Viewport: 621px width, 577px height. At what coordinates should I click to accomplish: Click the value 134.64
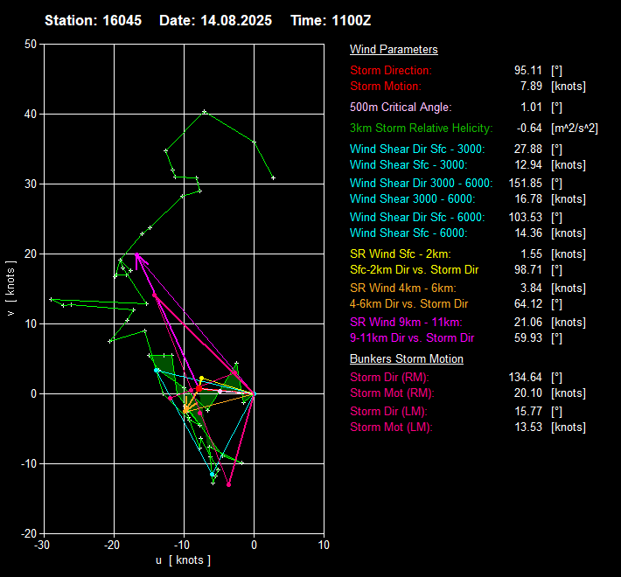pyautogui.click(x=525, y=377)
